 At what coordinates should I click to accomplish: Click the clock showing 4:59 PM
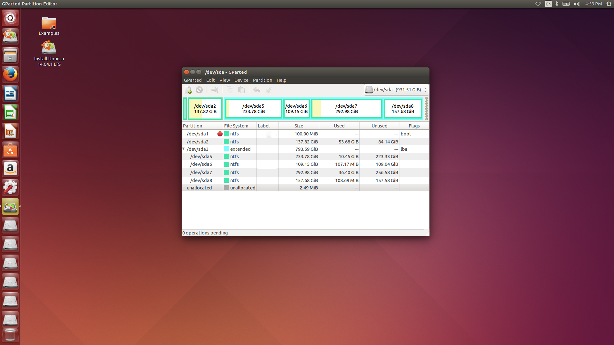(x=594, y=4)
